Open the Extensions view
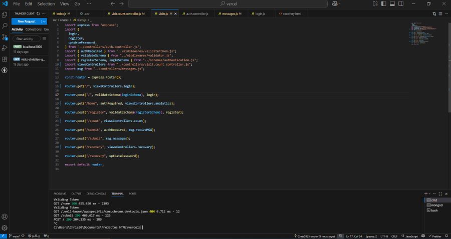The image size is (451, 239). coord(5,59)
